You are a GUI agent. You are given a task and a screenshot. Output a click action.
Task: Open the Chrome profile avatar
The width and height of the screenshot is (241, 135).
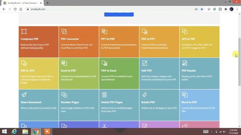232,9
